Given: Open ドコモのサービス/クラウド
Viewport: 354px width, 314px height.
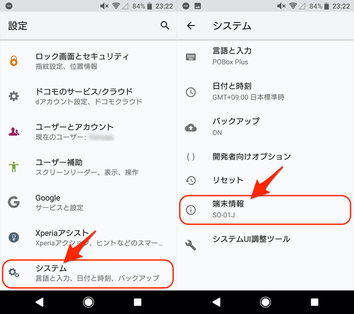Looking at the screenshot, I should [x=88, y=96].
